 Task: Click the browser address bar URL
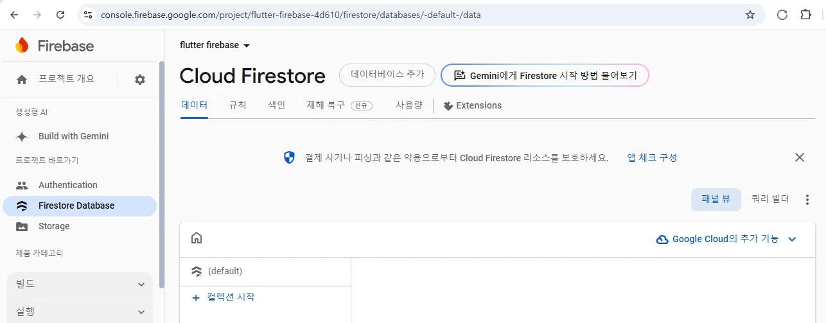pos(290,15)
